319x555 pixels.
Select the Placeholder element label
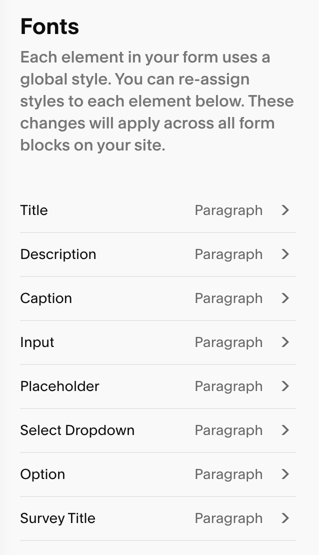60,386
